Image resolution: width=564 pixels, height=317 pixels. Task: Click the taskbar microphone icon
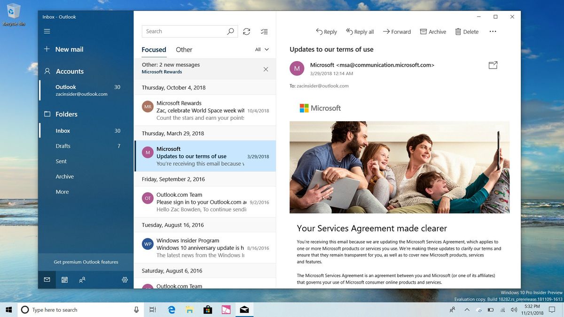[x=136, y=309]
